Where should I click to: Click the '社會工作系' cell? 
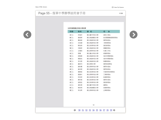[x=107, y=51]
